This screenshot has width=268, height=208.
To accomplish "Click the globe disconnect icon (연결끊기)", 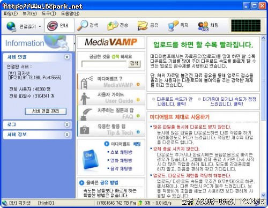I will tap(11, 26).
